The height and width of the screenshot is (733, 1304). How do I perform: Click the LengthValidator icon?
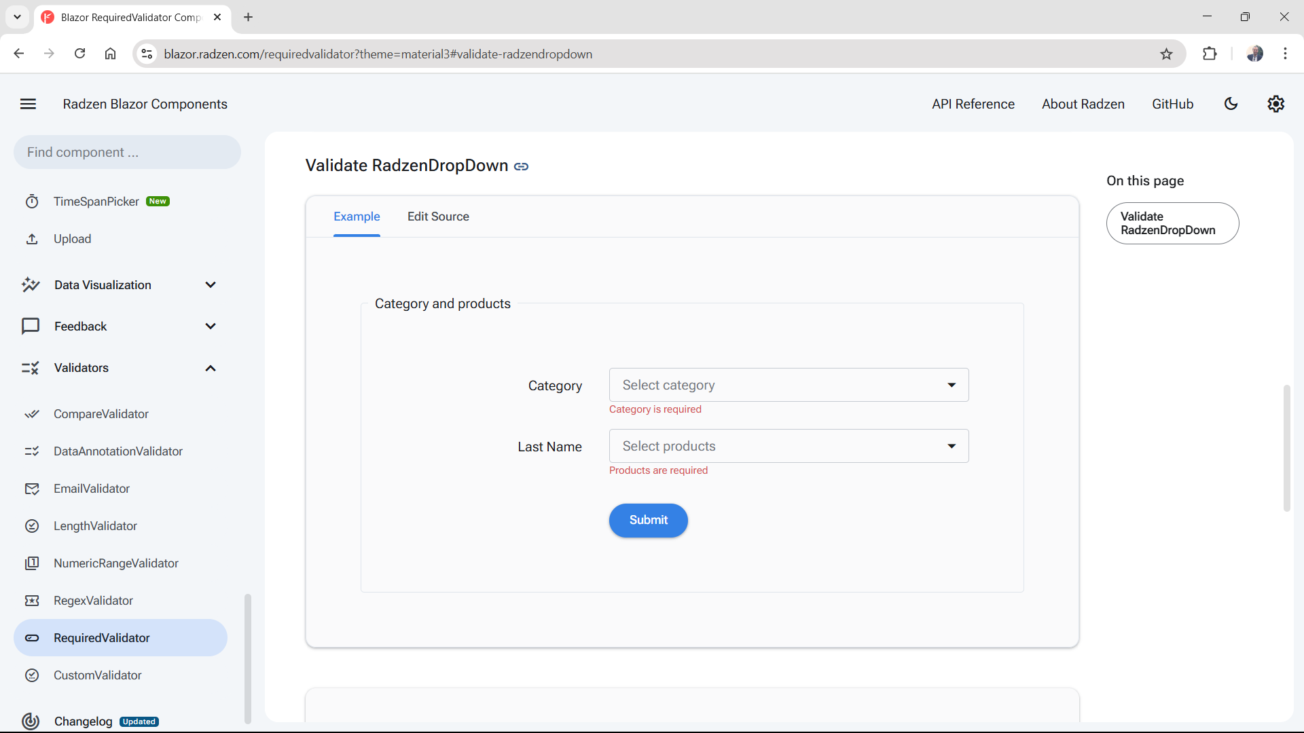[x=32, y=526]
